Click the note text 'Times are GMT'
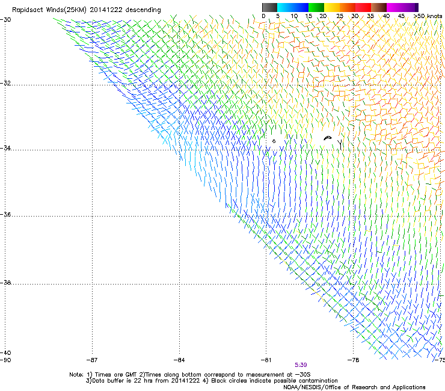Viewport: 445px width, 391px height. (116, 375)
